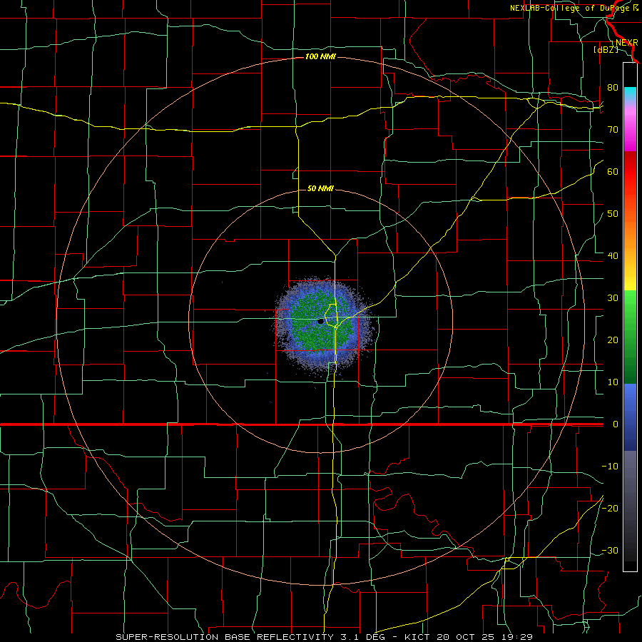
Task: Click the -10 dBZ label on color scale
Action: pos(610,466)
